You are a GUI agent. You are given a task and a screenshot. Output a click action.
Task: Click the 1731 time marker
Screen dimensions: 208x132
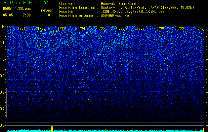[21, 28]
